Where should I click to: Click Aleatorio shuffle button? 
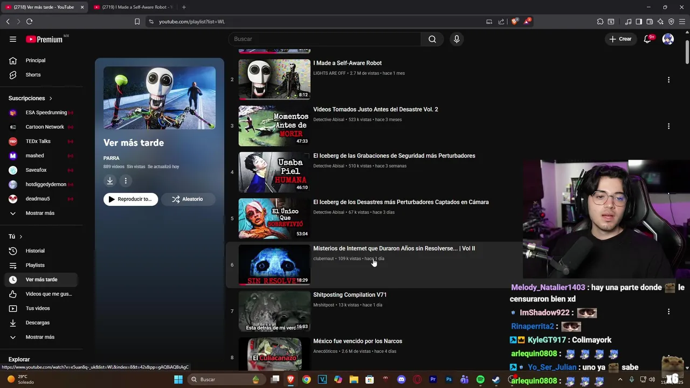(x=188, y=199)
